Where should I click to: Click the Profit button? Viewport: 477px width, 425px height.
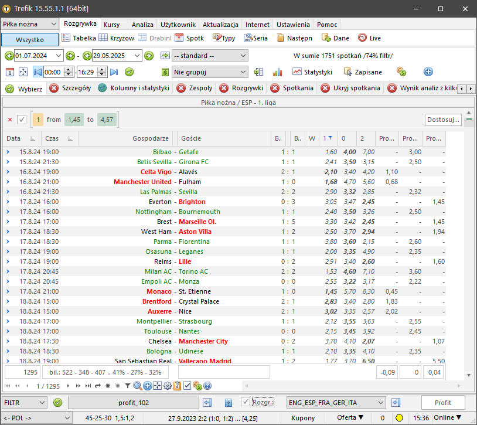443,403
